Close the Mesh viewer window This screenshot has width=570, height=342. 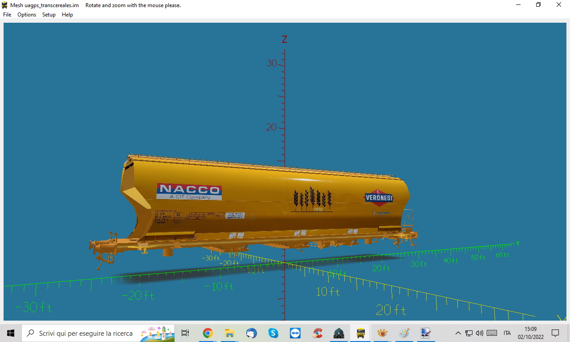click(x=559, y=5)
